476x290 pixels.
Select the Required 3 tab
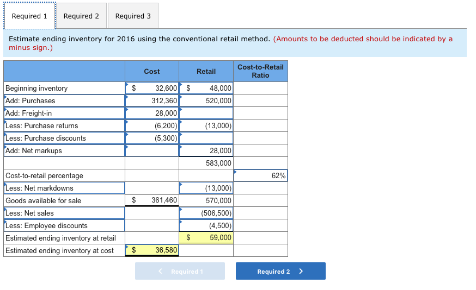(x=133, y=16)
